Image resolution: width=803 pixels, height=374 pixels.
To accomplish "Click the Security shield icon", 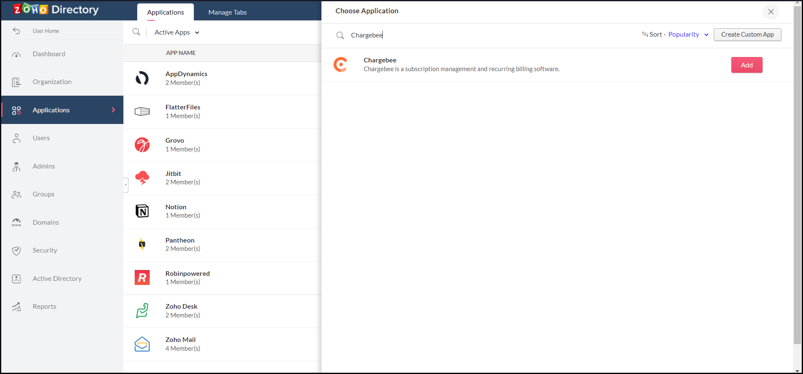I will (x=16, y=250).
